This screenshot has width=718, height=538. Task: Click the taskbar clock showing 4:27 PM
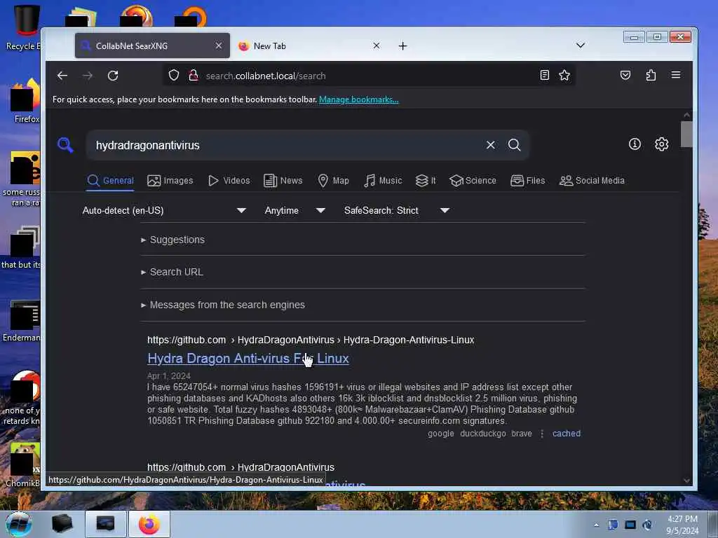682,525
